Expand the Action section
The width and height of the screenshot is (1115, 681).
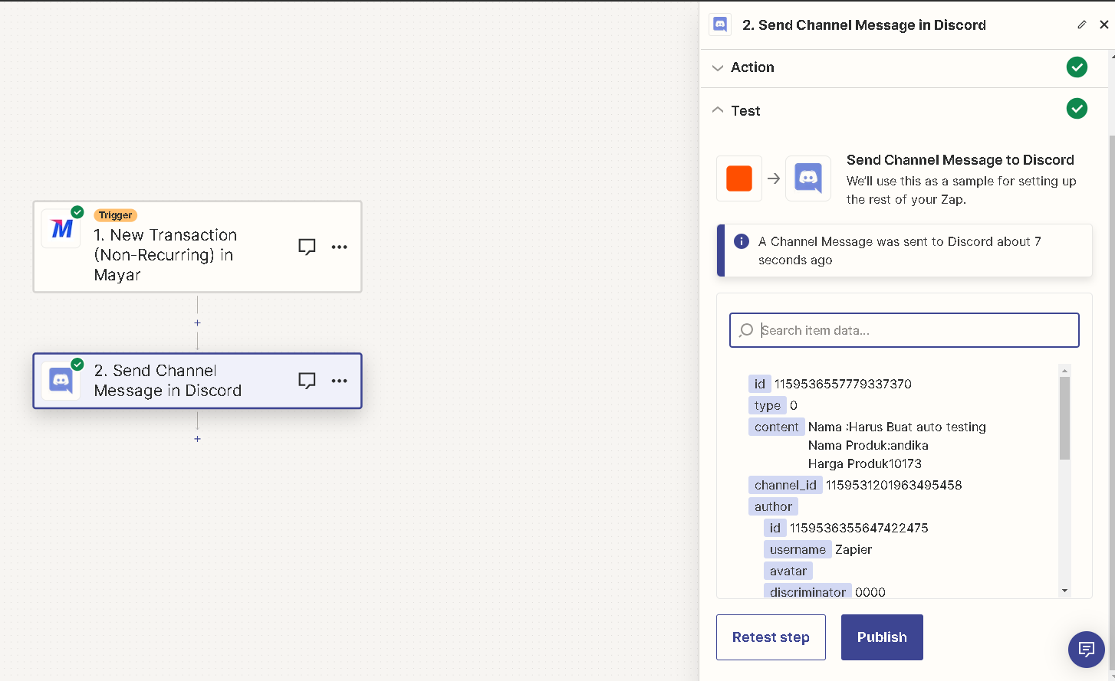pos(903,67)
